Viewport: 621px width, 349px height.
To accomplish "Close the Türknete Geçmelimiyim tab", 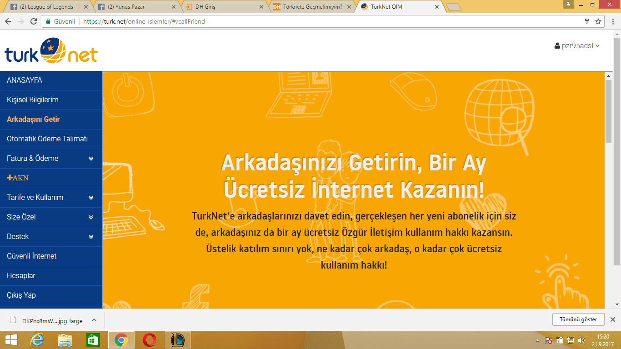I will click(x=349, y=7).
